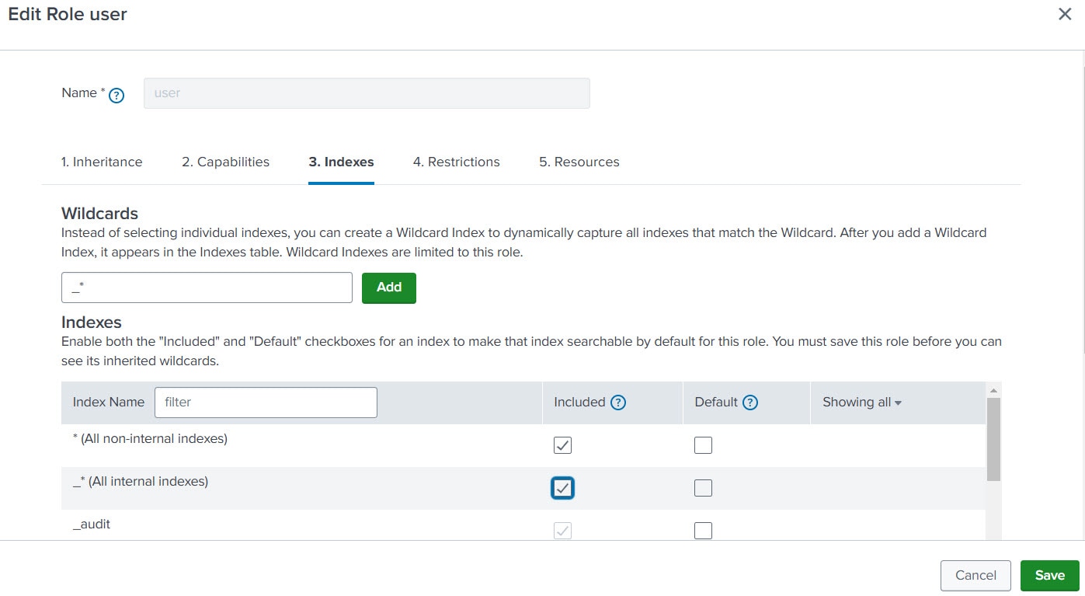Screen dimensions: 1085x596
Task: Save the role changes
Action: [x=1049, y=575]
